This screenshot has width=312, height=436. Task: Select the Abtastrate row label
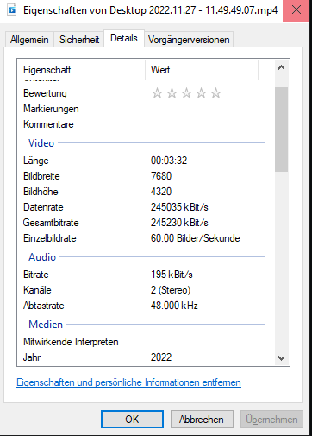[x=44, y=306]
